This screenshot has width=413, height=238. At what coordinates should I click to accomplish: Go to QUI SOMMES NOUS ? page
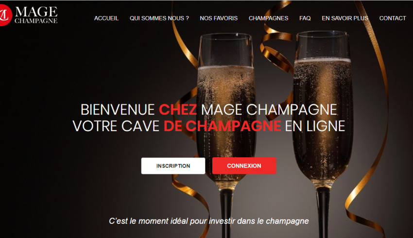coord(159,18)
